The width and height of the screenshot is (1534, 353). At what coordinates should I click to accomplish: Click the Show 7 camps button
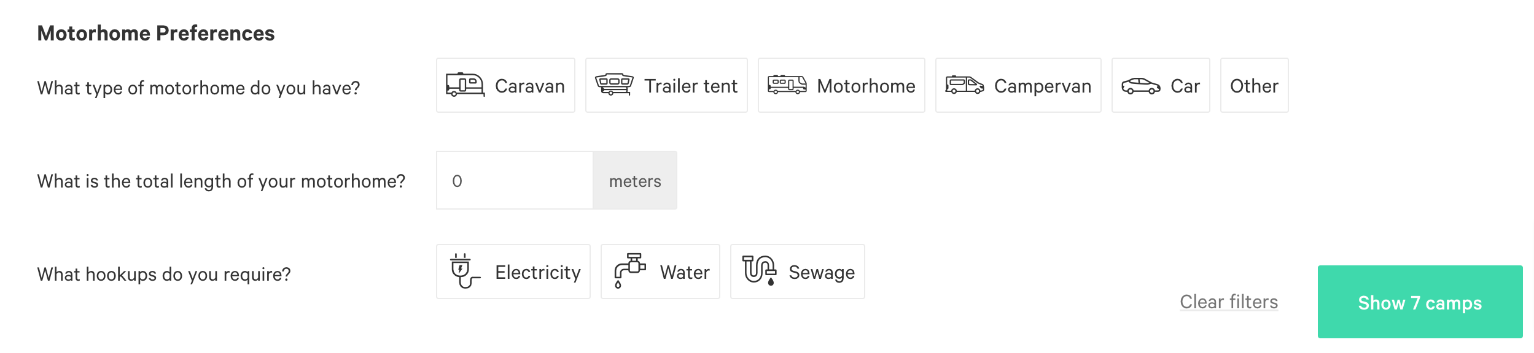[1420, 302]
